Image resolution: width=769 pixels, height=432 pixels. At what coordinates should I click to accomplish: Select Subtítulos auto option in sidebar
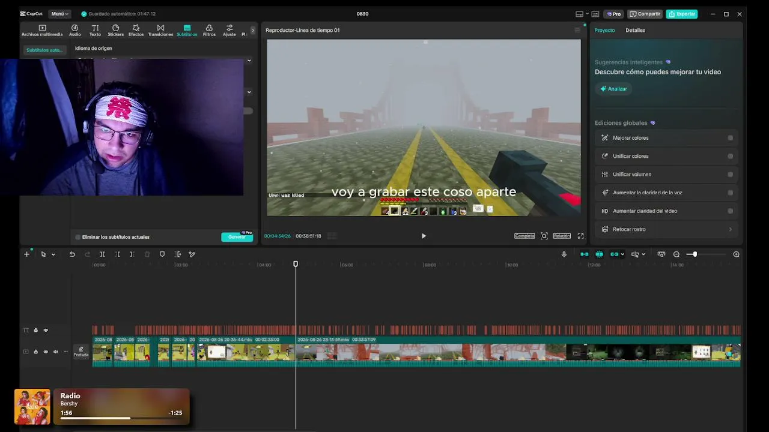coord(44,50)
